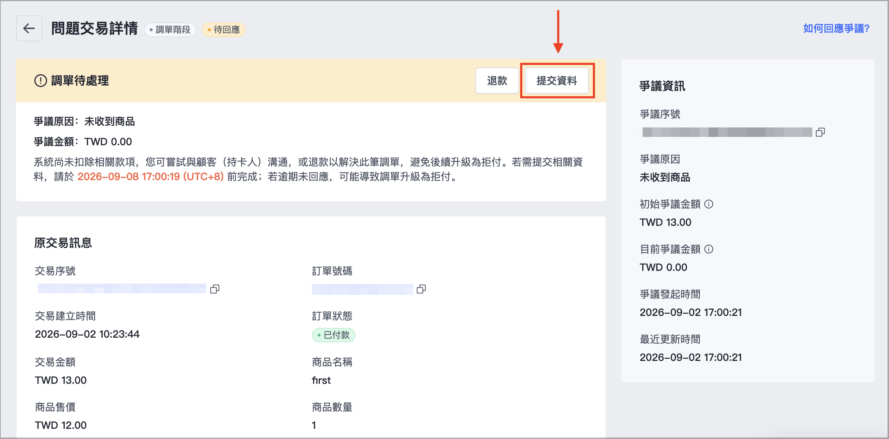This screenshot has height=439, width=889.
Task: Select the 最近更新時間 timestamp value
Action: [x=691, y=357]
